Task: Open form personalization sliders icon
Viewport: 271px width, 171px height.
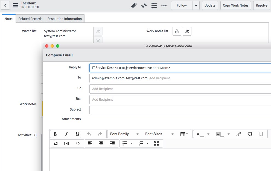Action: tap(154, 5)
